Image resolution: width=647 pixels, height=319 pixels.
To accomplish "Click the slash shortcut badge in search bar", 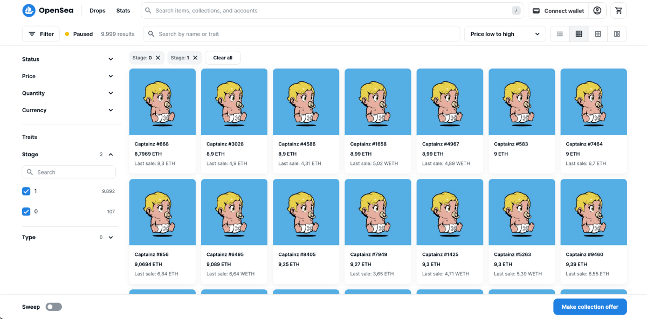I will (x=517, y=11).
